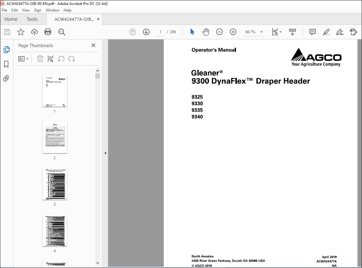Enable scrolling mode keyboard icon

292,32
